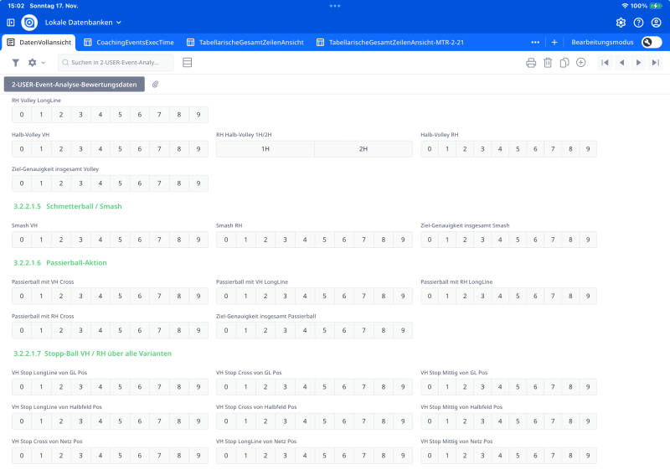Image resolution: width=670 pixels, height=470 pixels.
Task: Click the filter funnel icon
Action: pyautogui.click(x=15, y=63)
